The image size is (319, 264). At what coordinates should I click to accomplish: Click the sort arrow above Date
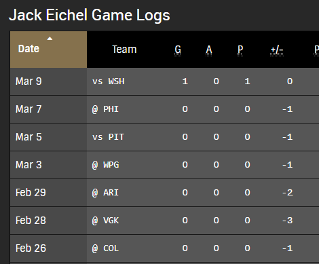pos(50,39)
